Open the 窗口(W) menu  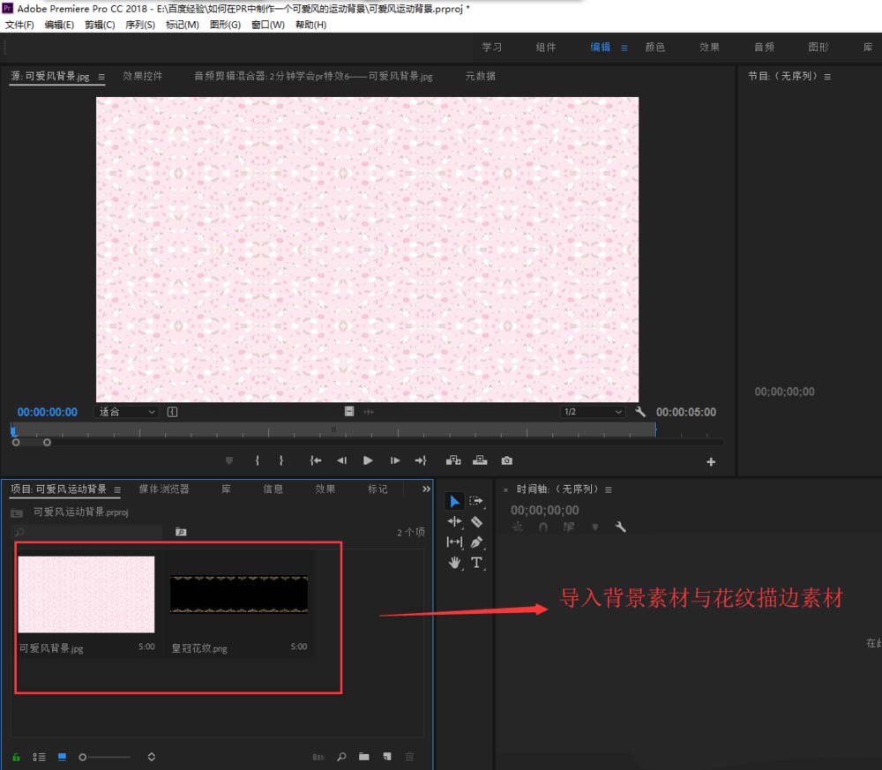(268, 25)
